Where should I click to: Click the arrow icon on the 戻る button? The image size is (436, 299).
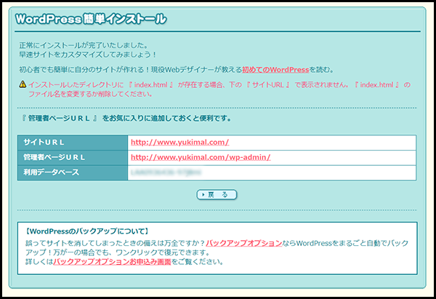pyautogui.click(x=204, y=195)
